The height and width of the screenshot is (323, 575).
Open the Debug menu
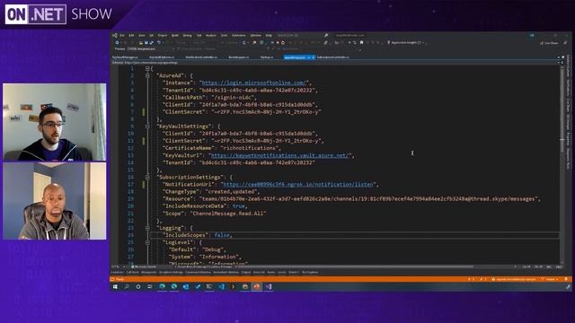187,36
